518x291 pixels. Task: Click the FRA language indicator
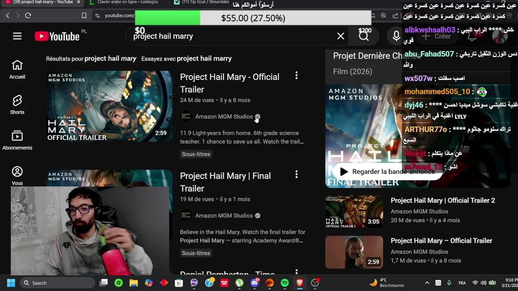[462, 283]
